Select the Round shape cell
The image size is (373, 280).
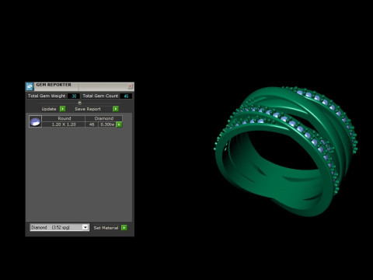64,118
